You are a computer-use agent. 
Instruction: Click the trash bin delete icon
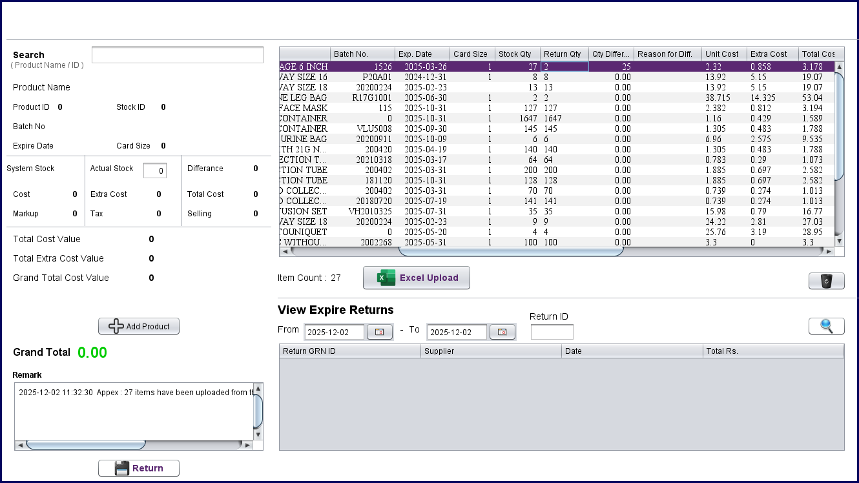click(x=826, y=281)
